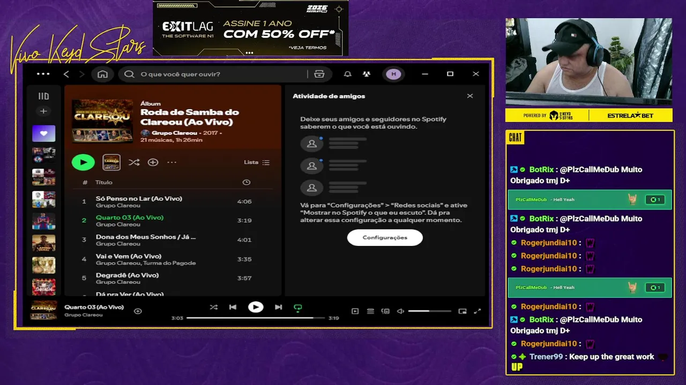Open the 'Lista' view dropdown
686x385 pixels.
coord(257,162)
